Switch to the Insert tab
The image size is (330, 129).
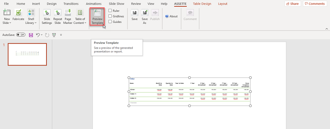[x=36, y=4]
